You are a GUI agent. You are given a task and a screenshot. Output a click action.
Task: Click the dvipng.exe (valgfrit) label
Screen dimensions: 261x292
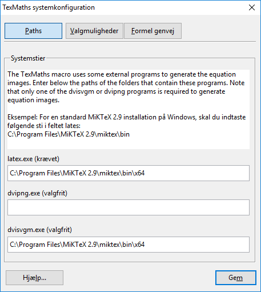click(37, 193)
